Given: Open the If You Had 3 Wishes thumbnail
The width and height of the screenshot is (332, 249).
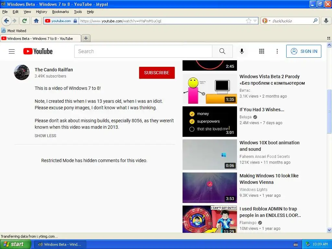Looking at the screenshot, I should coord(210,122).
